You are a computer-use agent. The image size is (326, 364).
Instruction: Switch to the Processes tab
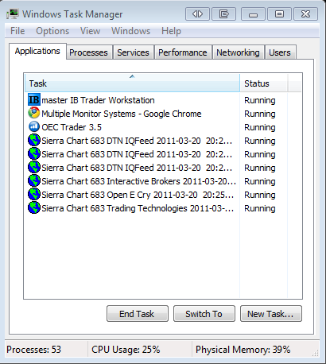tap(88, 52)
